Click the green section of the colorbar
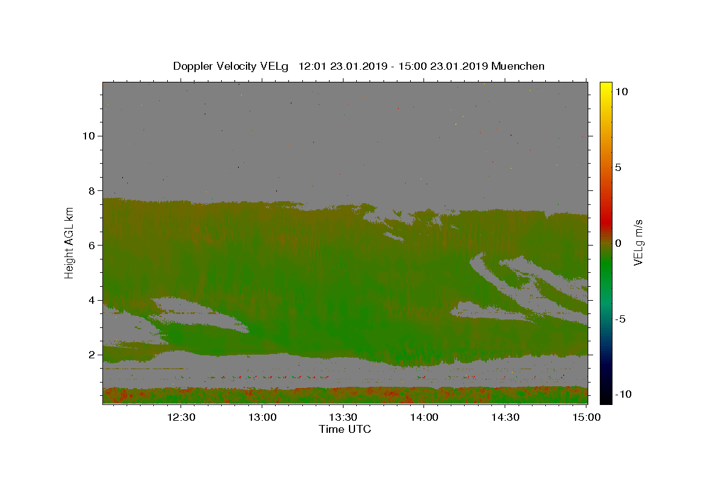The height and width of the screenshot is (485, 727). [x=606, y=267]
